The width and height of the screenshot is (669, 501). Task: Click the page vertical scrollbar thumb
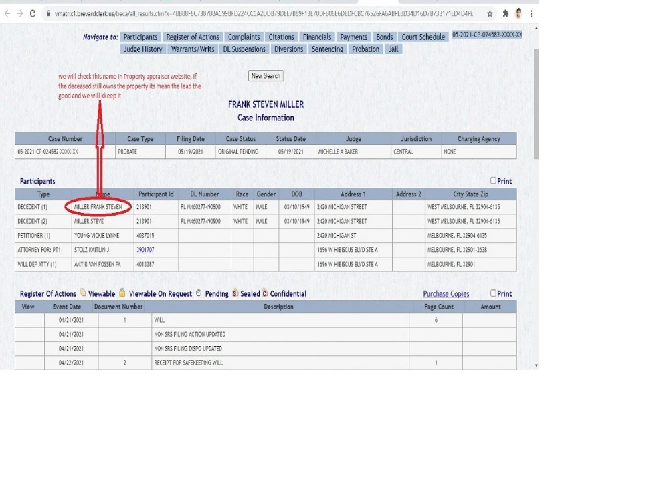537,104
